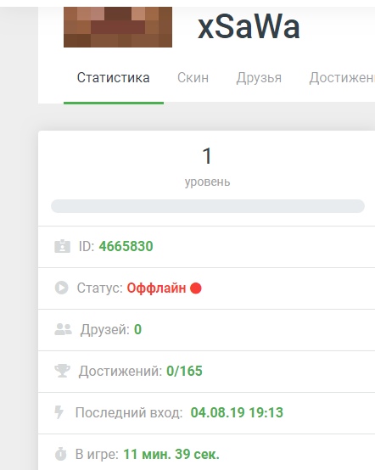Click the friends count value 0
This screenshot has height=470, width=375.
coord(137,329)
